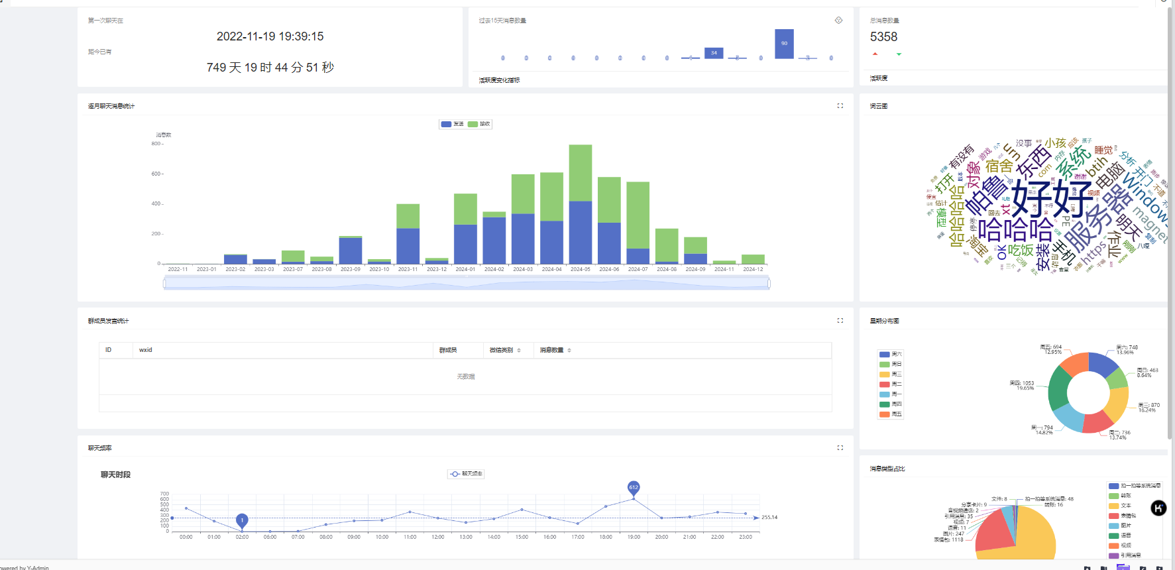Toggle 聊天频率 line series legend
This screenshot has height=570, width=1175.
point(467,474)
